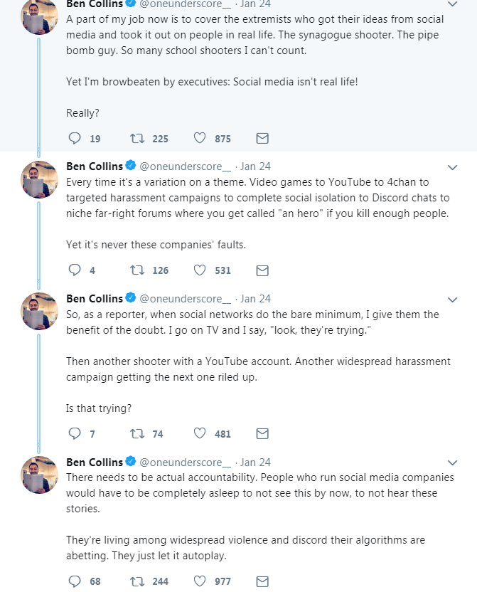
Task: Open the avatar picture on the last tweet
Action: (x=39, y=475)
